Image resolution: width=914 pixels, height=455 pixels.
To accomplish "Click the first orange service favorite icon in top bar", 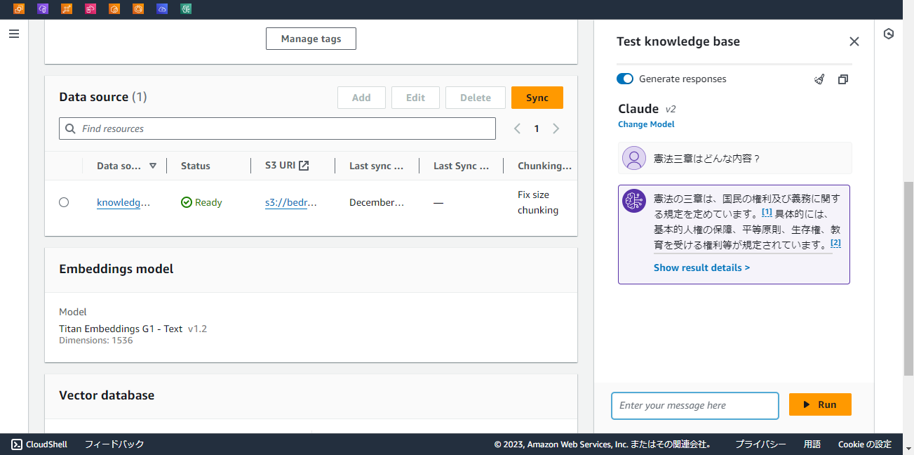I will (x=19, y=9).
